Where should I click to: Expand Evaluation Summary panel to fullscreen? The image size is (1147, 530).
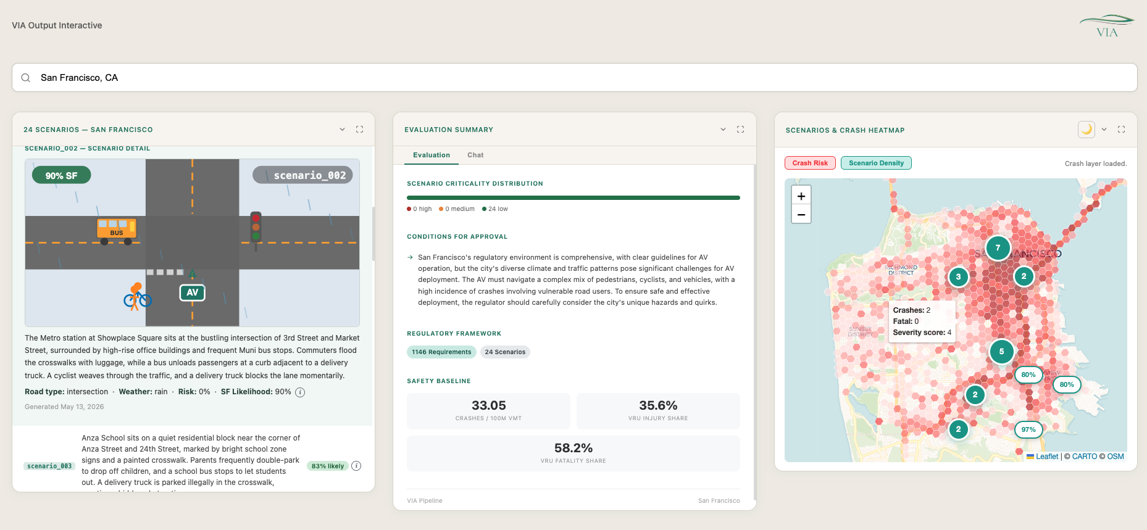point(740,130)
